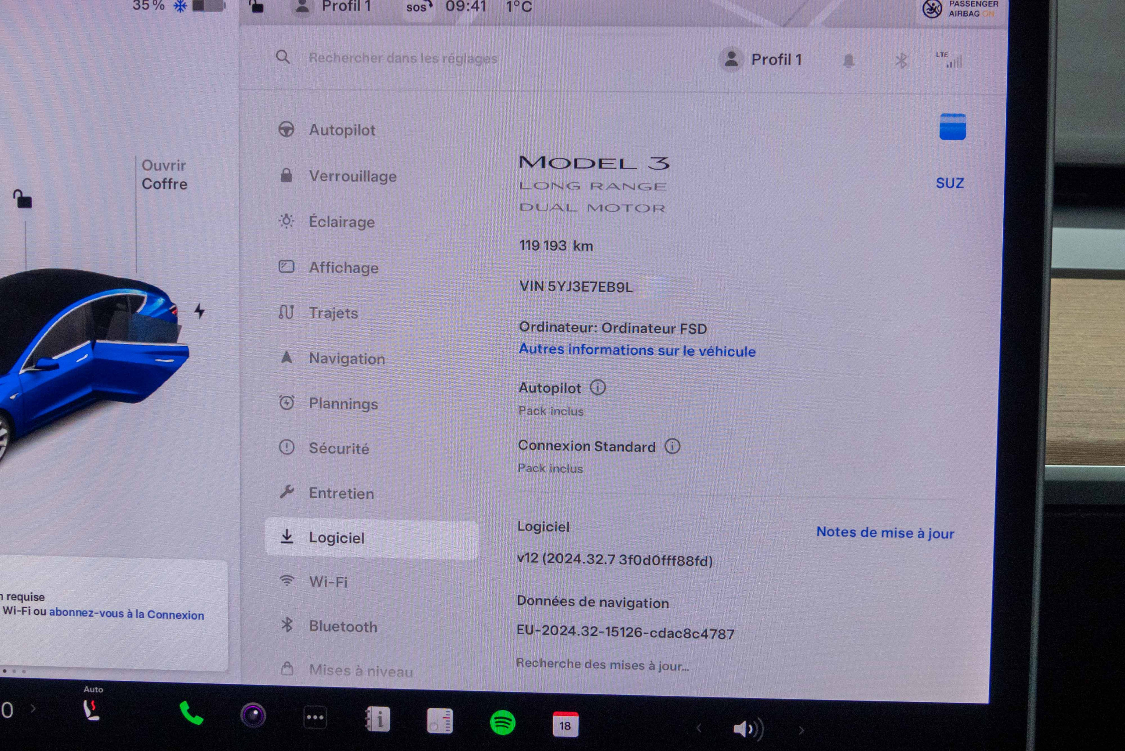The image size is (1125, 751).
Task: Tap Ouvrir Coffre on the car view
Action: tap(164, 175)
